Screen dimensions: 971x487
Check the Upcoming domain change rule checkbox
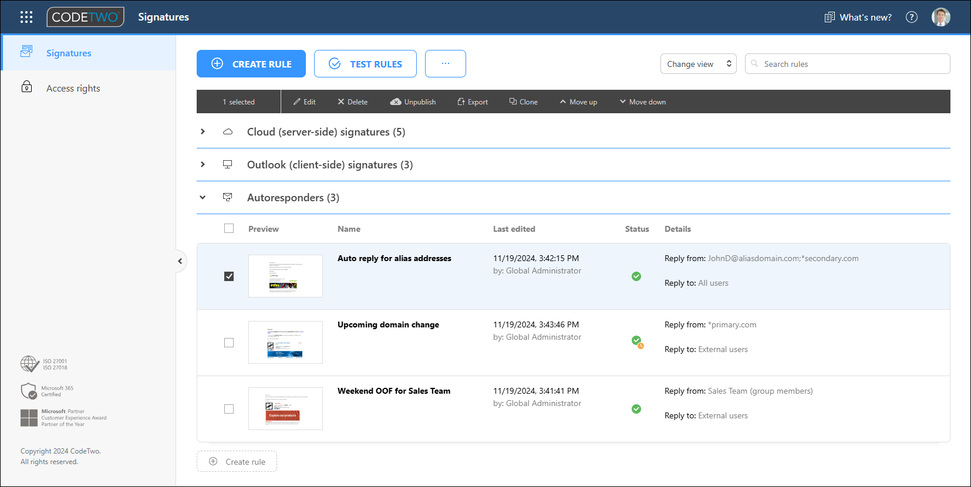click(x=229, y=343)
